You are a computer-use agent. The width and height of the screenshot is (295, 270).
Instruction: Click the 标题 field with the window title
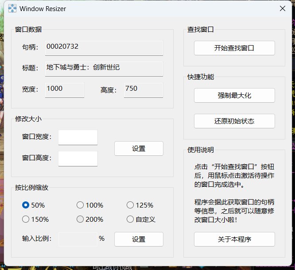tap(104, 69)
